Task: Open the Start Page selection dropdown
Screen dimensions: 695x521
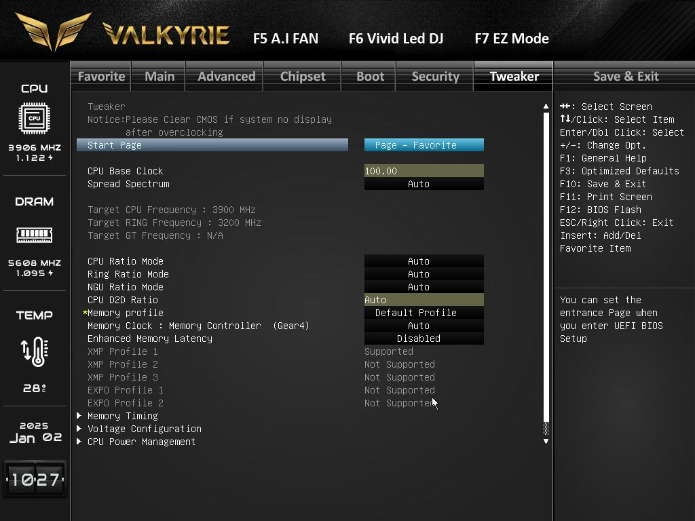Action: 424,145
